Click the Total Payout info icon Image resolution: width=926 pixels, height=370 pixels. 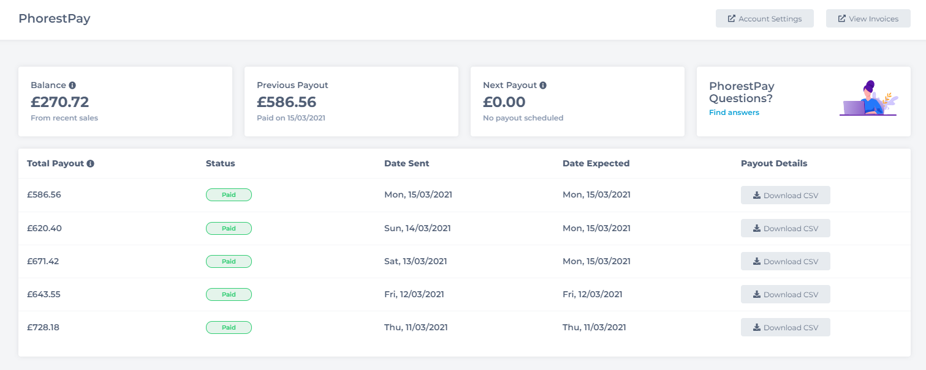[90, 163]
